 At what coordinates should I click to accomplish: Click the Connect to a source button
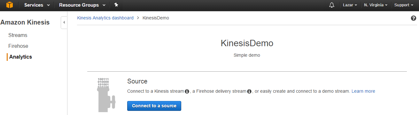pos(154,106)
